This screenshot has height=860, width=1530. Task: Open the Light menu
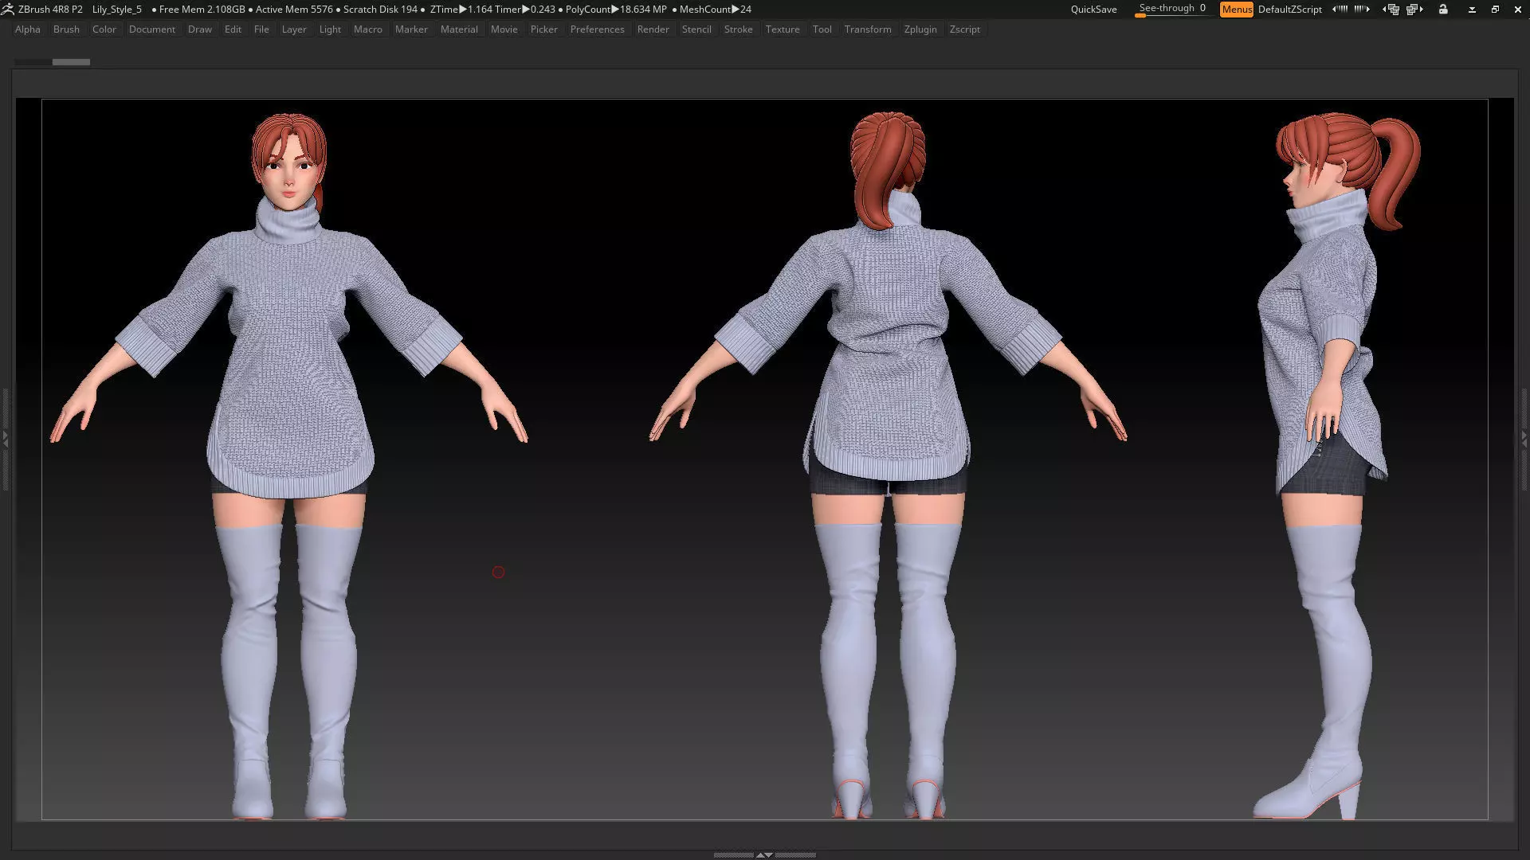tap(330, 29)
